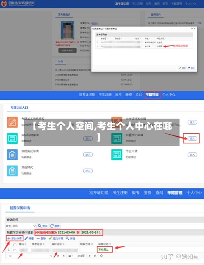Viewport: 204px width, 265px height.
Task: Enter 前置学历申请 via its 进入 button
Action: tap(192, 139)
